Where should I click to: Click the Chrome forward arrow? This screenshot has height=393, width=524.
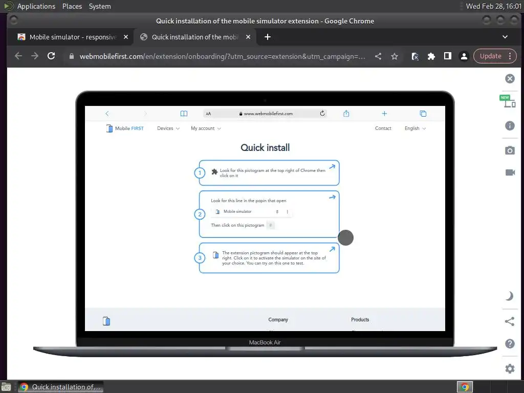tap(35, 56)
